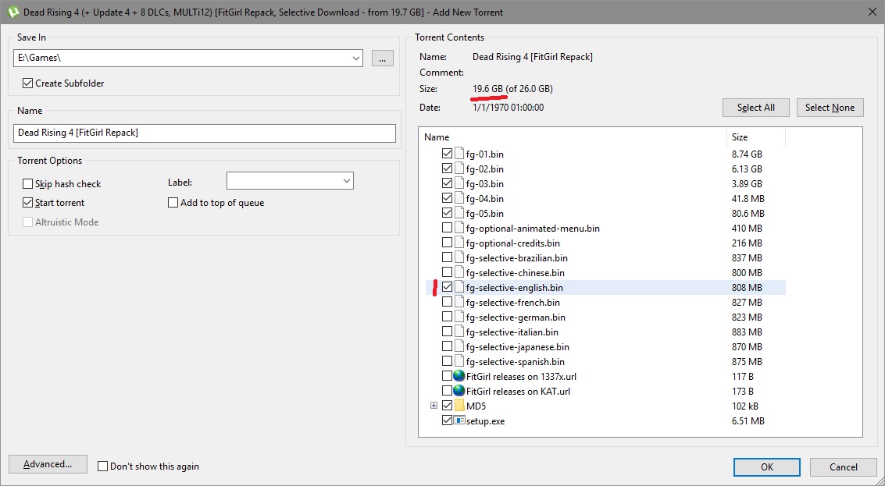The height and width of the screenshot is (486, 885).
Task: Click globe icon of FitGirl releases on 1337x.url
Action: point(459,376)
